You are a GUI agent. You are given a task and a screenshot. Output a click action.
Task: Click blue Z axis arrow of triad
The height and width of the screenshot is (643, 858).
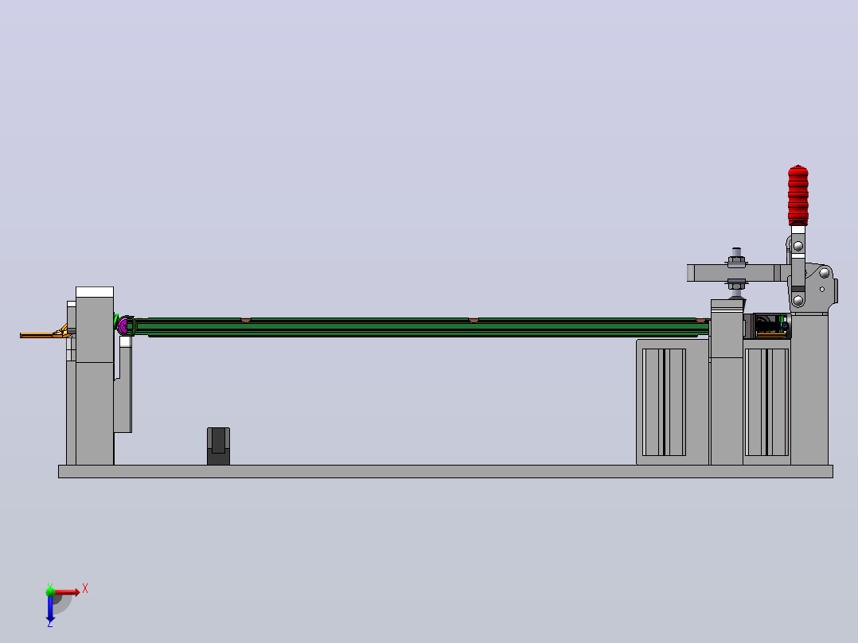(x=50, y=609)
